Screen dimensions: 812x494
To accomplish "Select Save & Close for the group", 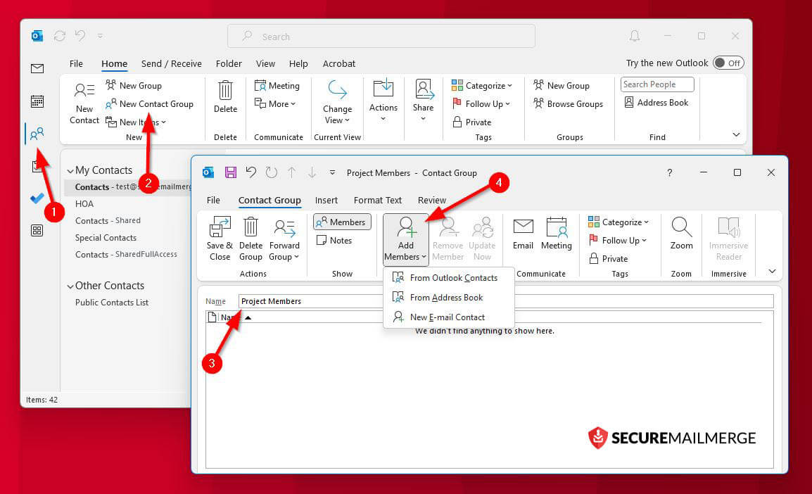I will click(220, 239).
